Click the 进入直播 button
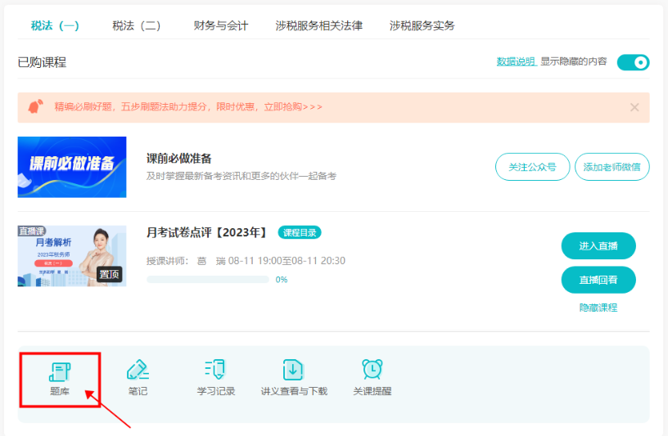Viewport: 668px width, 436px height. (x=598, y=246)
